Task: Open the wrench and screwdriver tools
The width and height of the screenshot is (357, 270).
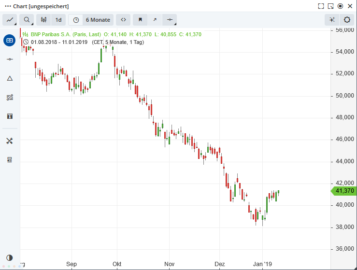Action: (9, 141)
